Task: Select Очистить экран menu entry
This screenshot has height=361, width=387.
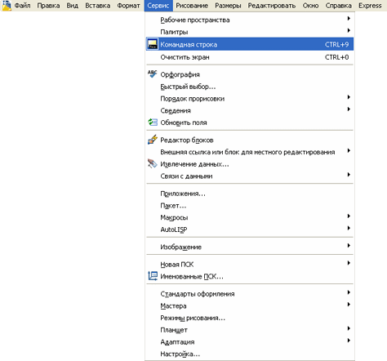Action: click(250, 57)
